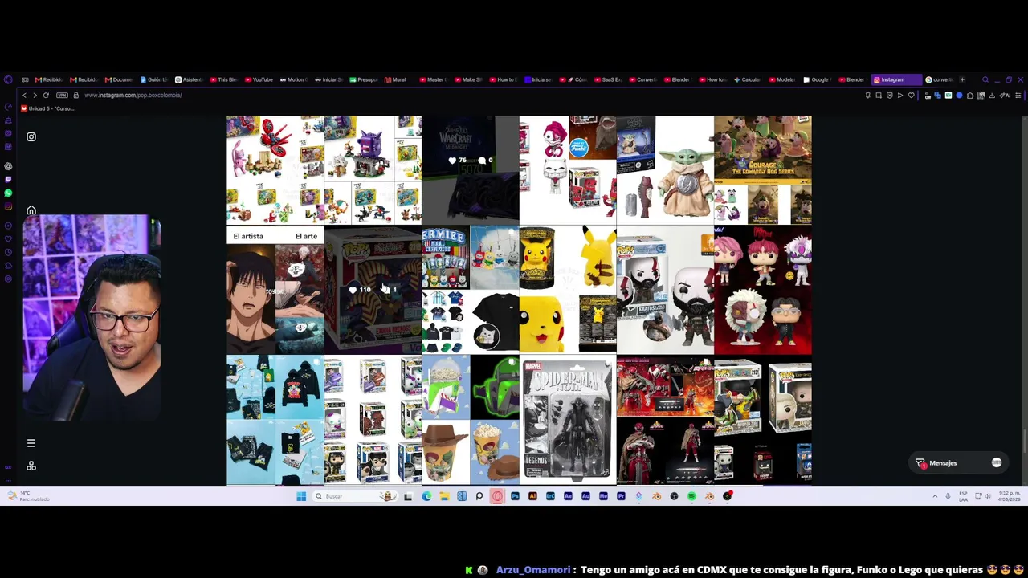Toggle the VPN badge in address bar
The height and width of the screenshot is (578, 1028).
pyautogui.click(x=62, y=95)
